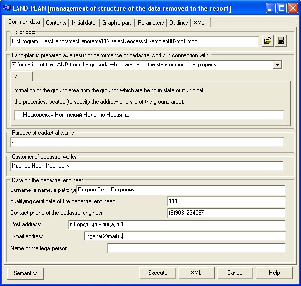Click the Execute button
Screen dimensions: 301x286
158,273
